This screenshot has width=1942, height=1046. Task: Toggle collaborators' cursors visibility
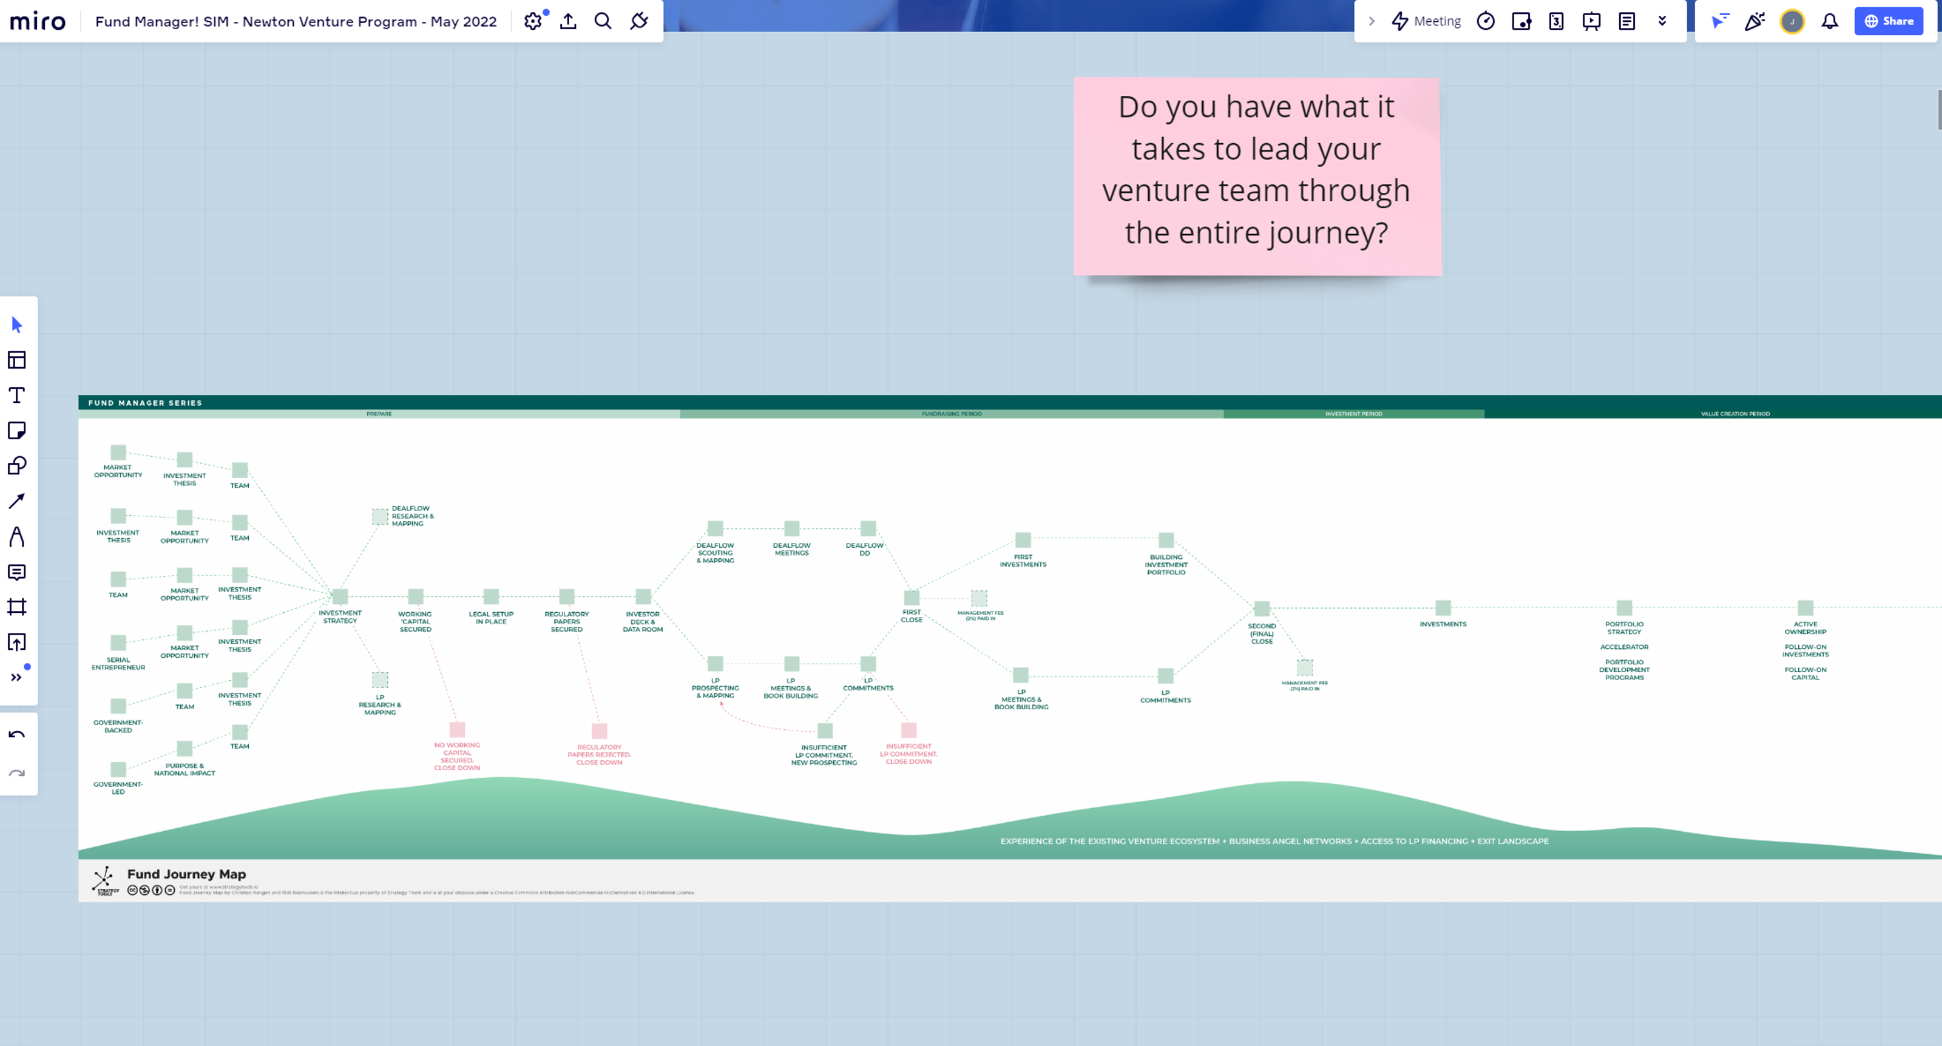point(1720,21)
